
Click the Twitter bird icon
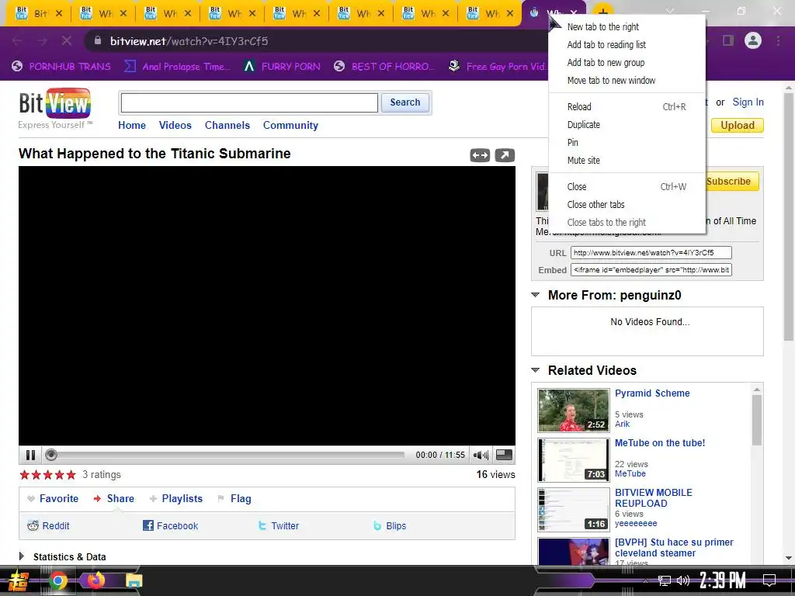(x=262, y=525)
